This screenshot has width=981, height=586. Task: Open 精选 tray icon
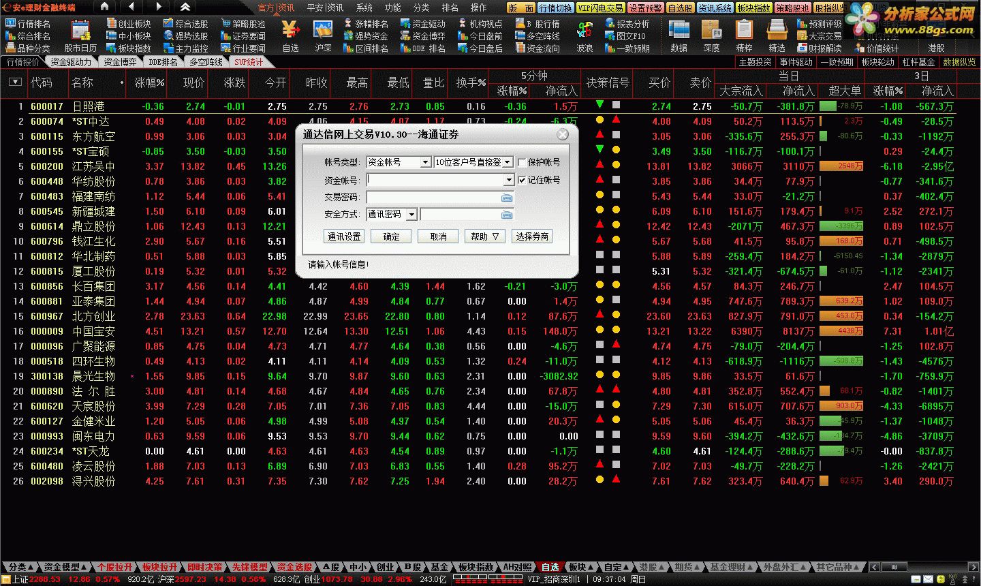pyautogui.click(x=777, y=37)
